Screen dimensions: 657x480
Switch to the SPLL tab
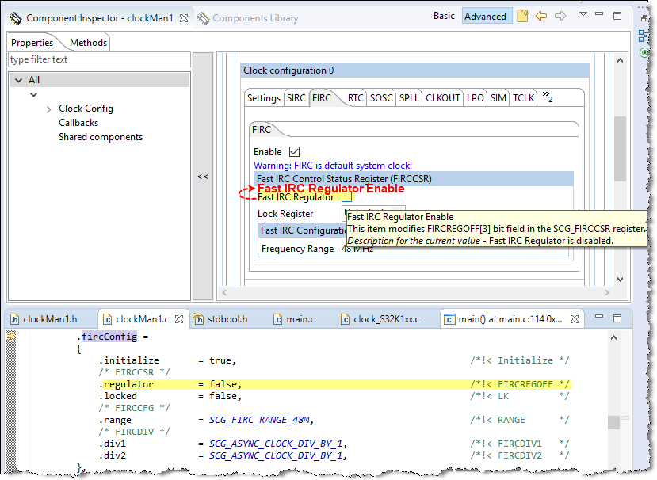point(409,98)
